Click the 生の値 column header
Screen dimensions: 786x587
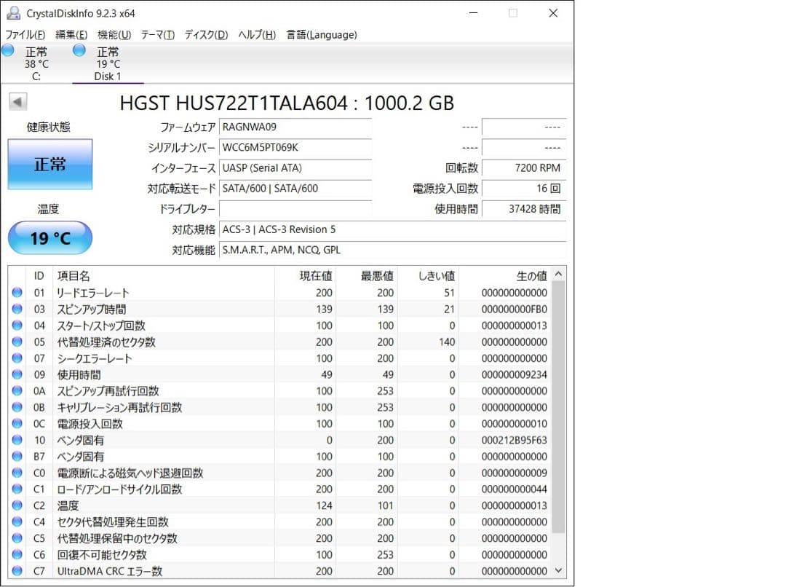point(505,276)
